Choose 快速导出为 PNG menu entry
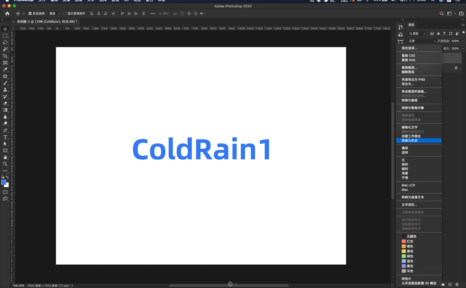Image resolution: width=466 pixels, height=288 pixels. pyautogui.click(x=419, y=80)
